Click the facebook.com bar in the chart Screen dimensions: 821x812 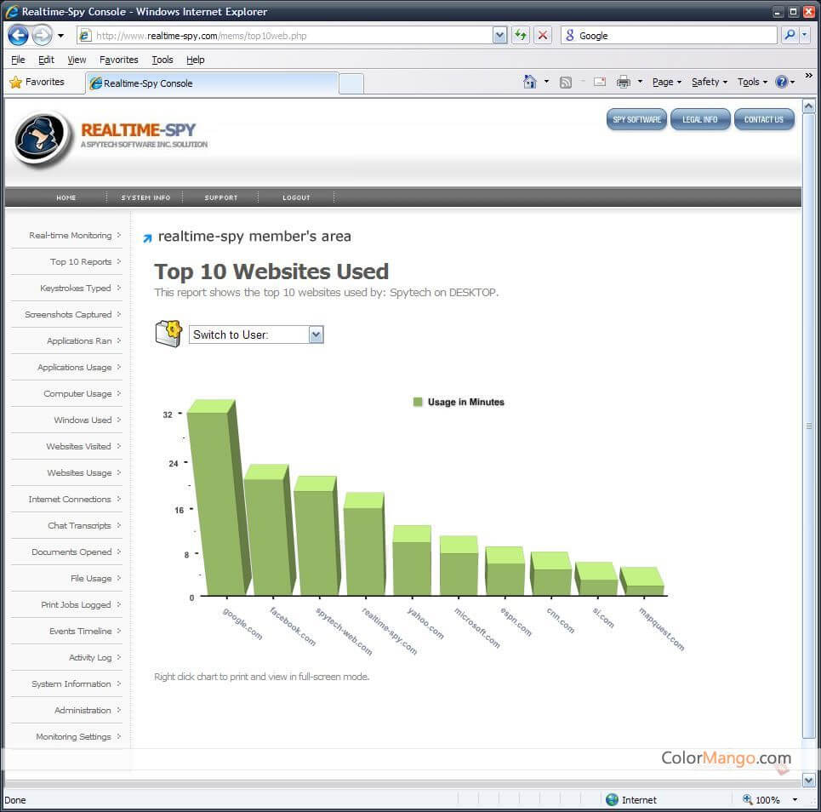coord(269,532)
